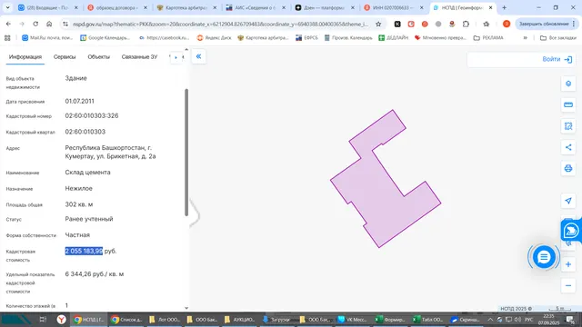
Task: Open the ЕФРСБ bookmark
Action: point(306,38)
